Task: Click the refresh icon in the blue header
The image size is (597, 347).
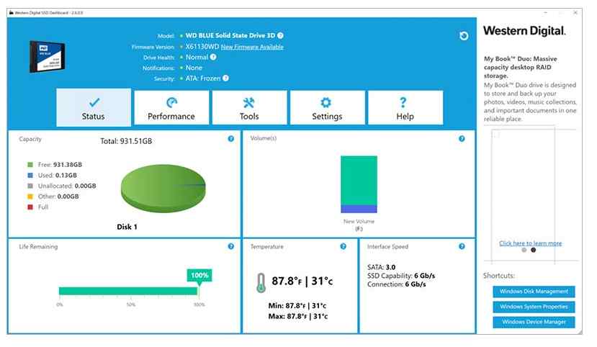Action: click(463, 36)
